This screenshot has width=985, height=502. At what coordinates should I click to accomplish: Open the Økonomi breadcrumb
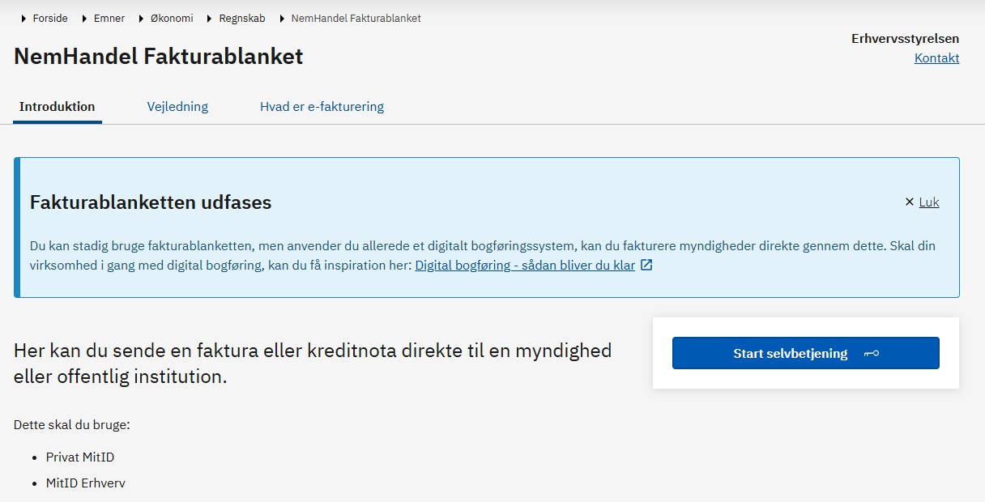(x=172, y=18)
